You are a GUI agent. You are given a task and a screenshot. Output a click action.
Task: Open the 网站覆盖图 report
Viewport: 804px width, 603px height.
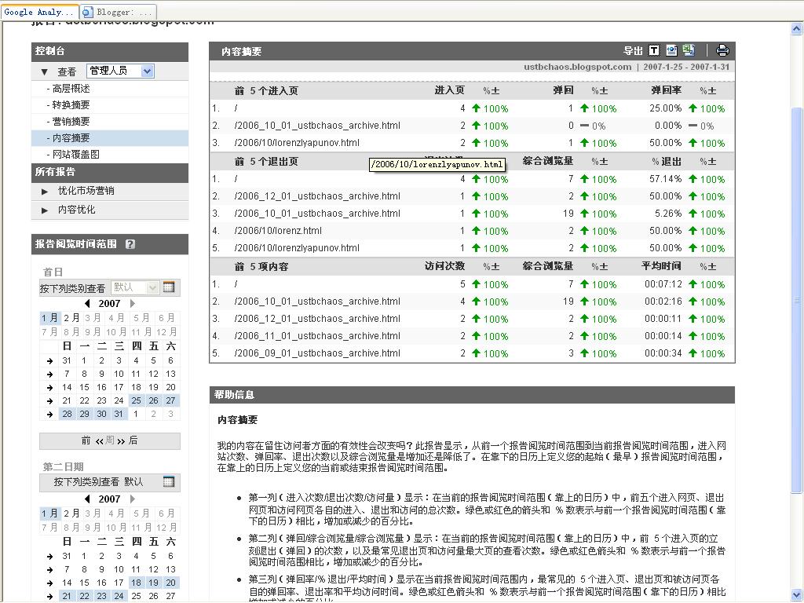(x=76, y=155)
